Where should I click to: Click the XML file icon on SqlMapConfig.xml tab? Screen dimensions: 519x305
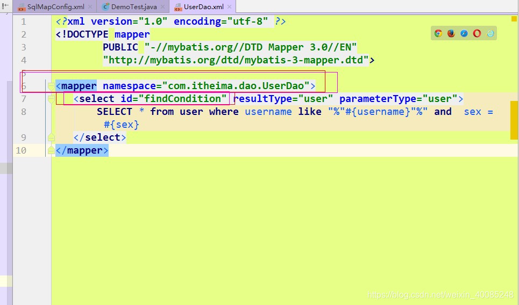(x=22, y=7)
